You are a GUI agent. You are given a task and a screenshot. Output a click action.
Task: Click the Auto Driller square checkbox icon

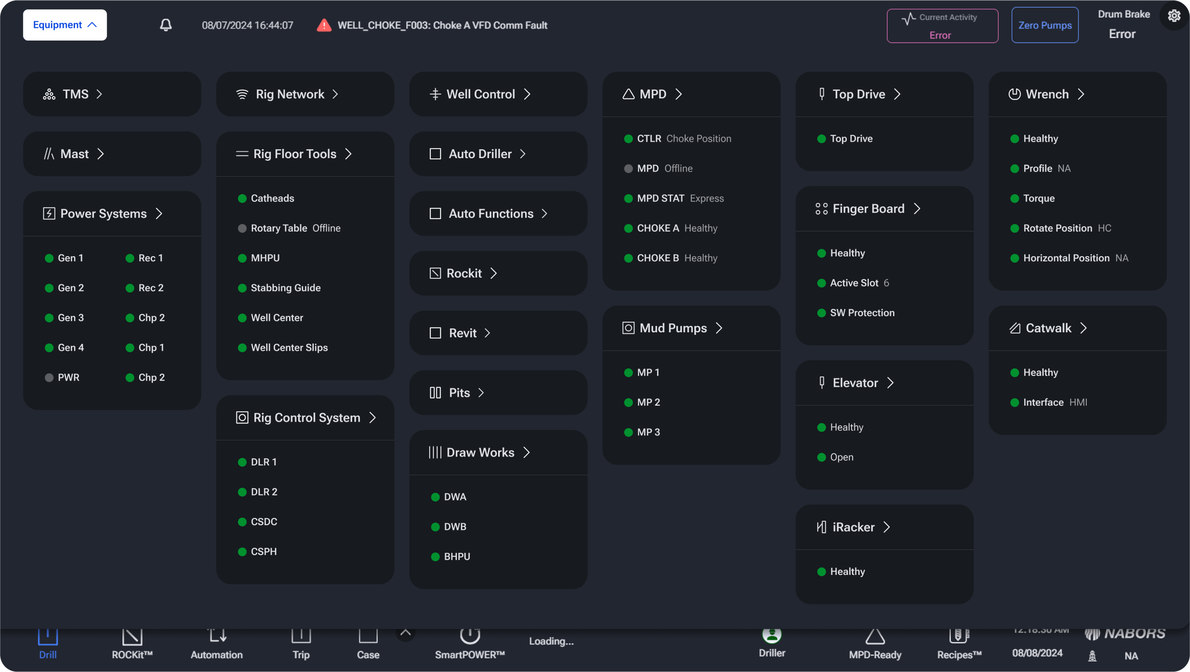435,154
